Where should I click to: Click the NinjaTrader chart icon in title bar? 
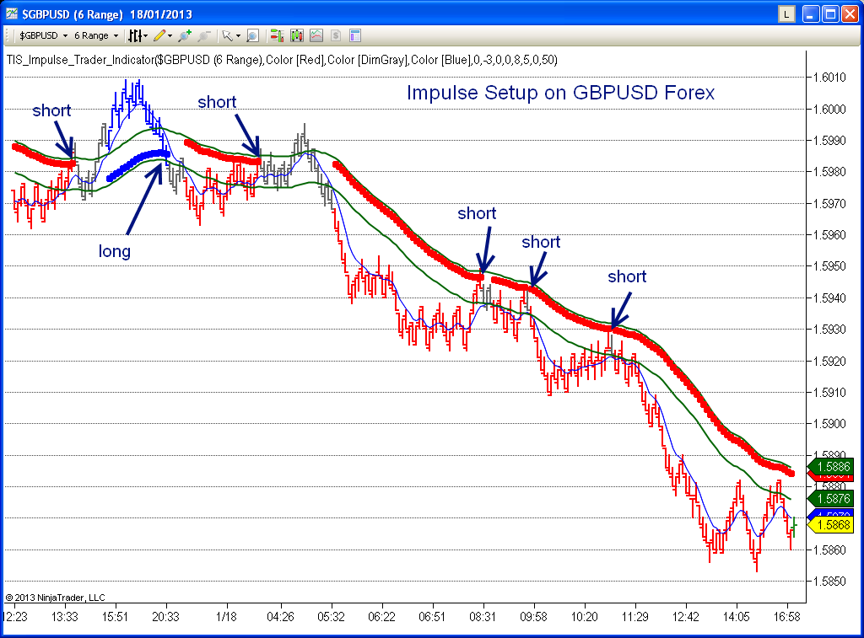[10, 13]
